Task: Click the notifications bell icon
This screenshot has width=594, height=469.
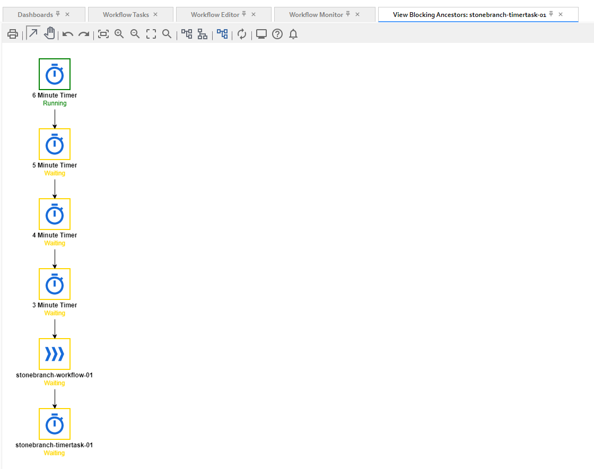Action: [x=293, y=34]
